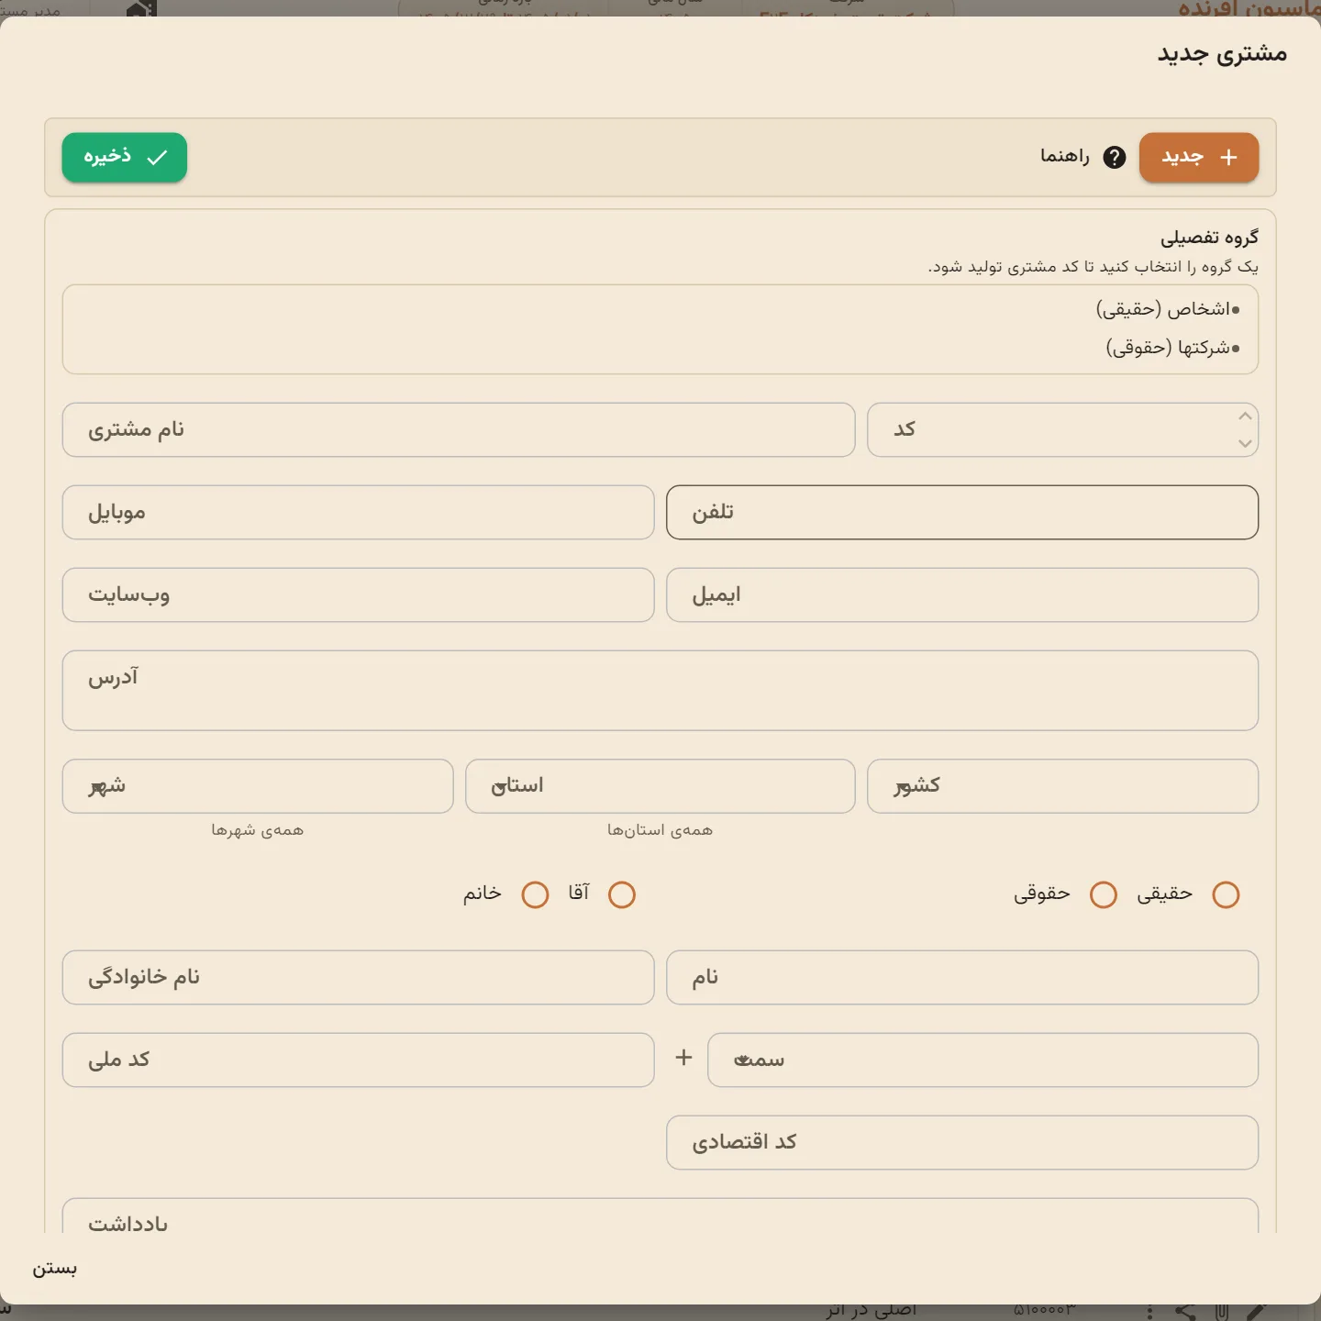Click the help question mark icon
The height and width of the screenshot is (1321, 1321).
point(1114,158)
